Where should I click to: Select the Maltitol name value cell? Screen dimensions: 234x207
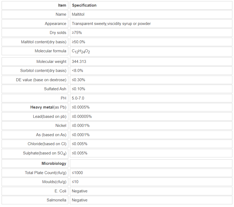point(78,14)
